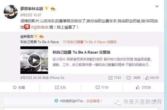Click the gold V badge beside 林俊杰
This screenshot has height=110, width=167.
tap(36, 36)
